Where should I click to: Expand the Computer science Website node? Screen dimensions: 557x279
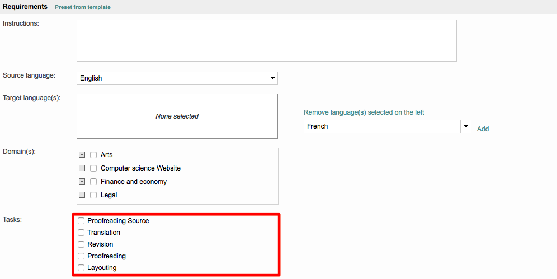(82, 168)
